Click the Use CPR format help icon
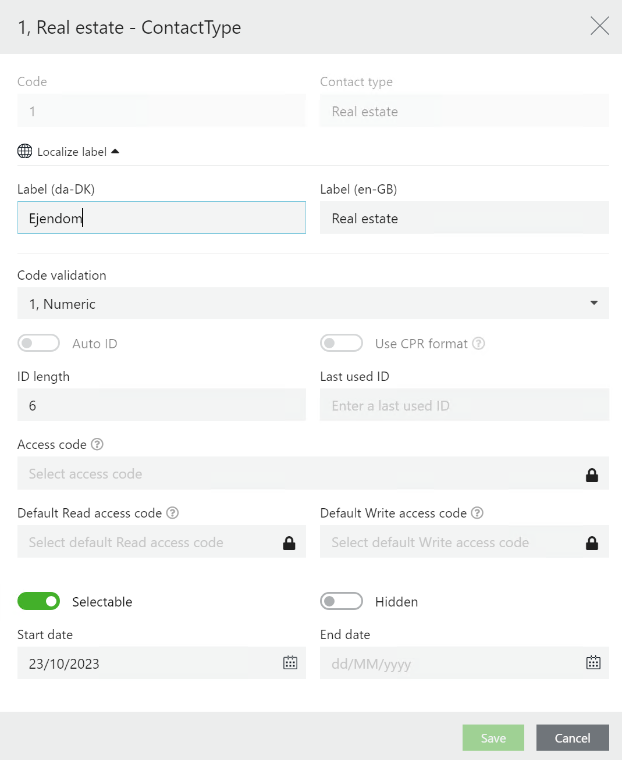The width and height of the screenshot is (622, 760). 478,344
